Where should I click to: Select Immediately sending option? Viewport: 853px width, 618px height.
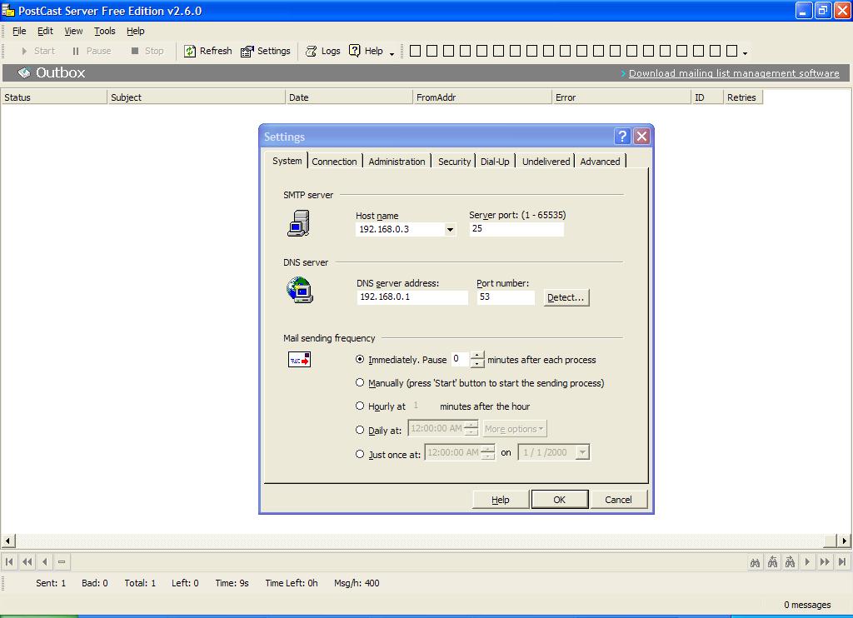[x=360, y=359]
